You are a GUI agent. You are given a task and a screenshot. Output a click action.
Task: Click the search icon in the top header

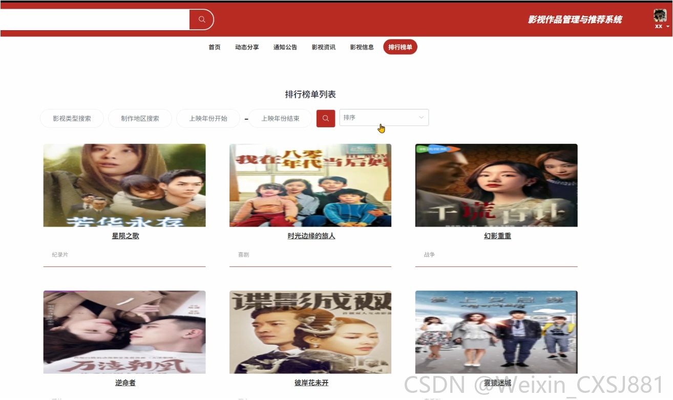tap(202, 19)
